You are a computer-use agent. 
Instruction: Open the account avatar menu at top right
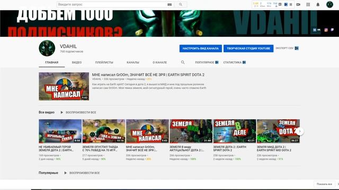click(x=329, y=4)
